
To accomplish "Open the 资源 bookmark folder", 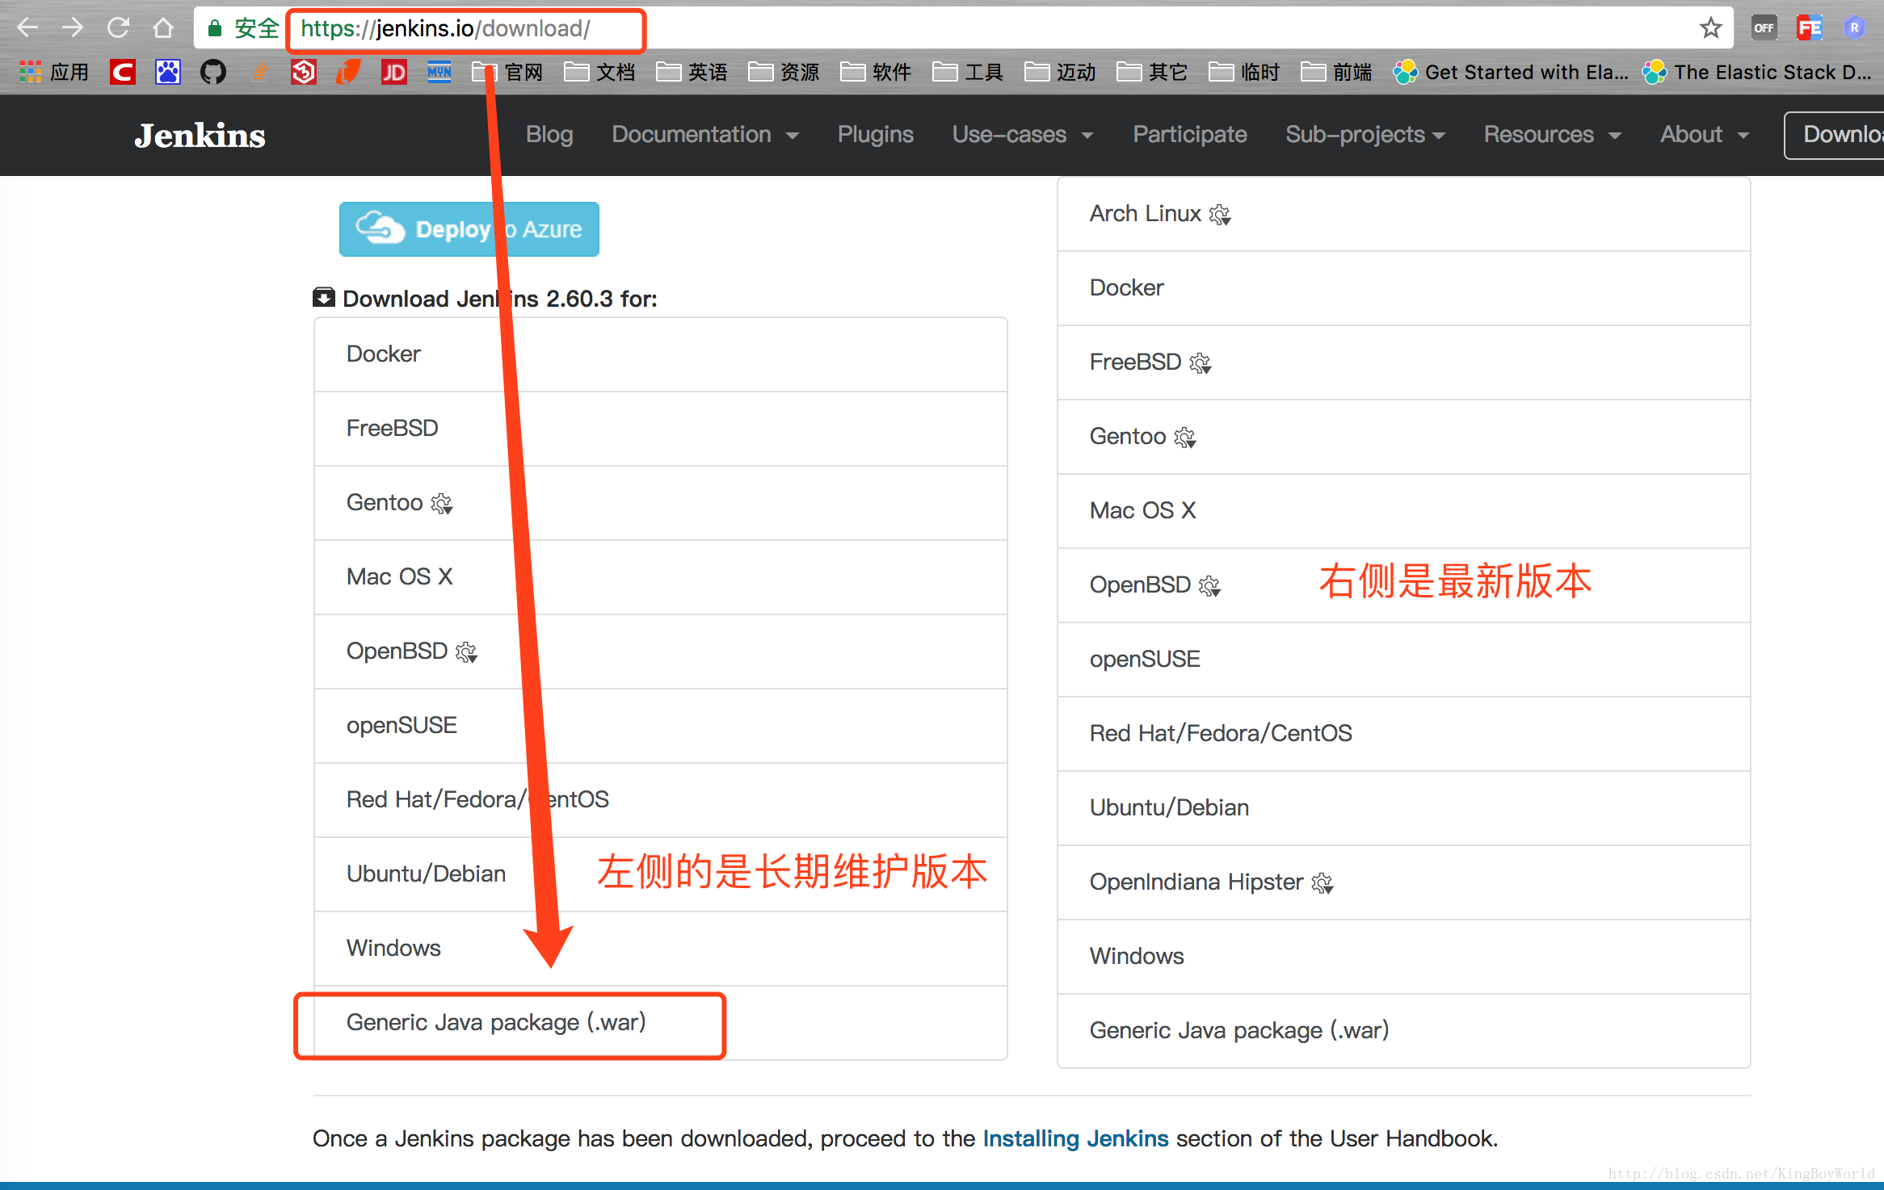I will 784,73.
